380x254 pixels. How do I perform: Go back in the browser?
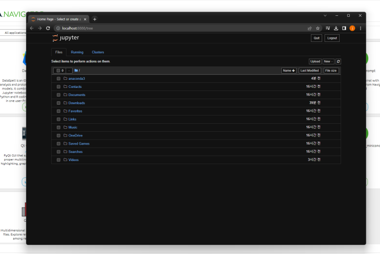(x=32, y=28)
